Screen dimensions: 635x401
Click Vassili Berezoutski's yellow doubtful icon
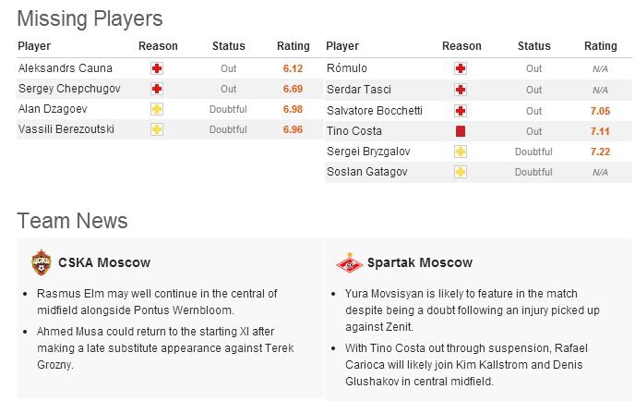click(157, 129)
